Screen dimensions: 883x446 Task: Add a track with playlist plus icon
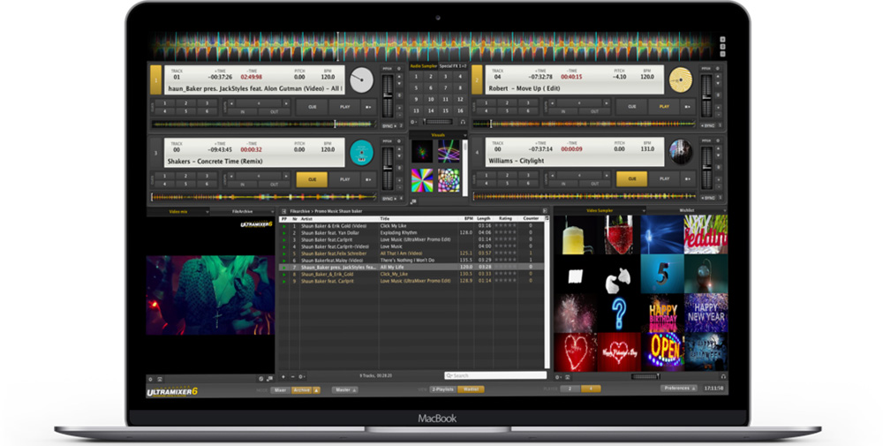pos(283,377)
